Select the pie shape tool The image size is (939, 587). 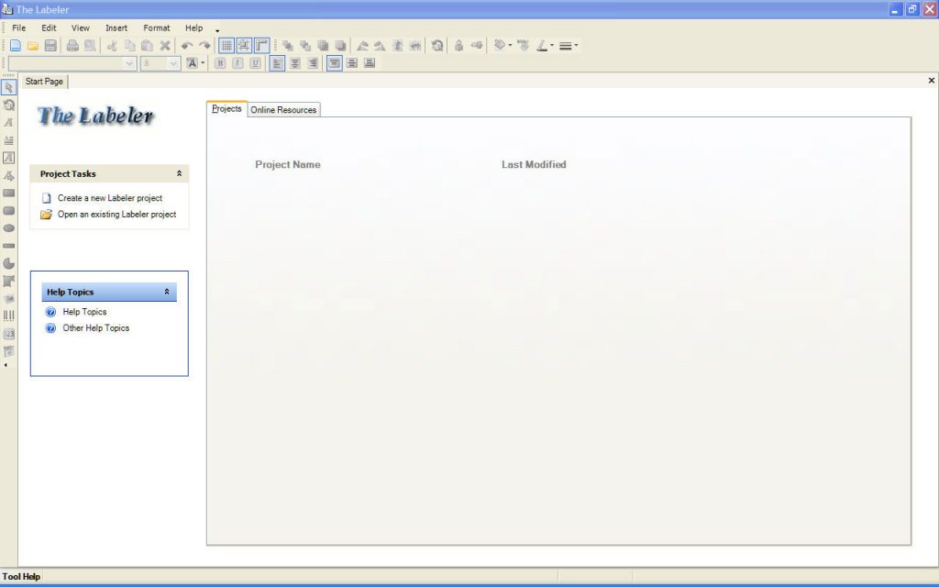point(8,263)
